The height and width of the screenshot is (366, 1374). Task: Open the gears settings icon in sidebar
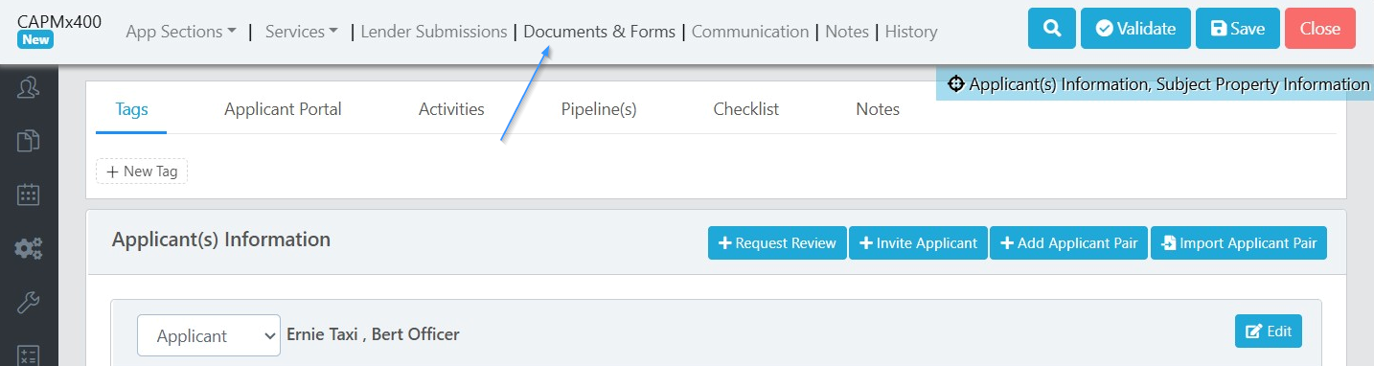[29, 249]
